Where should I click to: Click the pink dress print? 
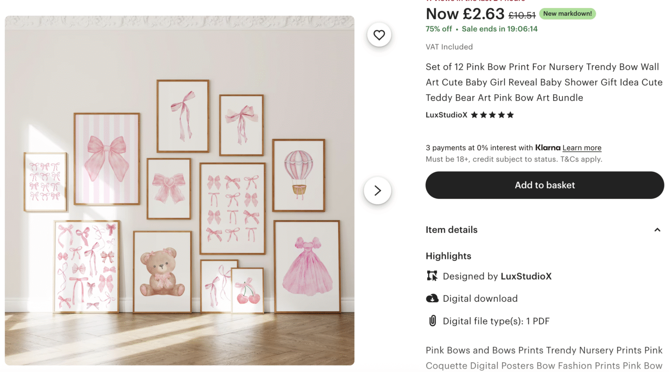[307, 266]
